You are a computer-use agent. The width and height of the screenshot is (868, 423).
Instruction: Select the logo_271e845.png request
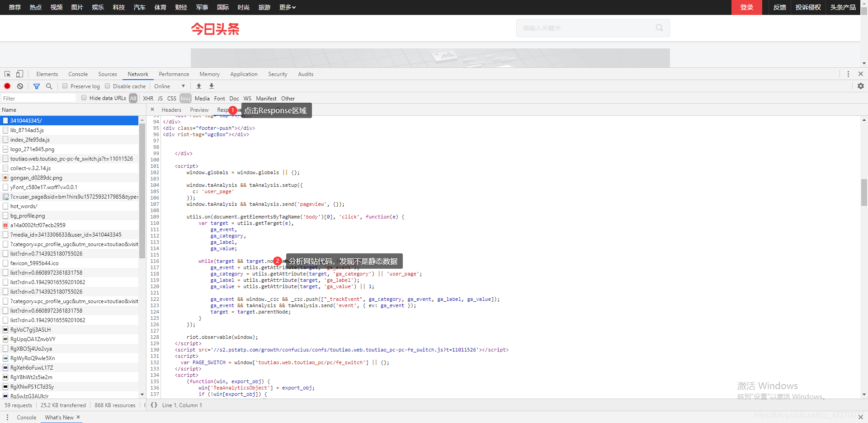69,149
